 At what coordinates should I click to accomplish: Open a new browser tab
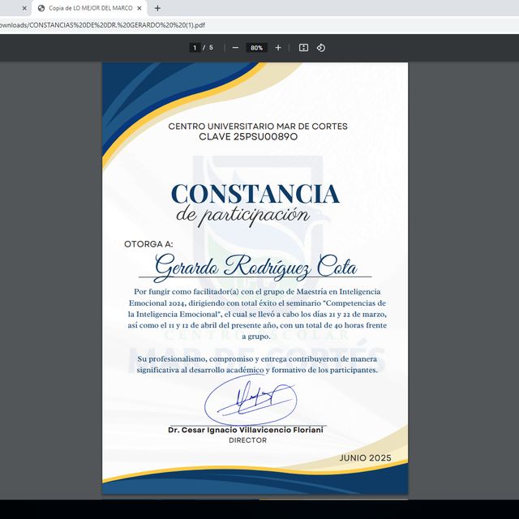157,8
